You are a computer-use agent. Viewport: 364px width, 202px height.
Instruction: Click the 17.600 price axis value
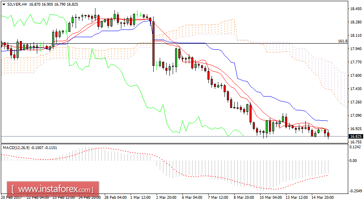(356, 76)
